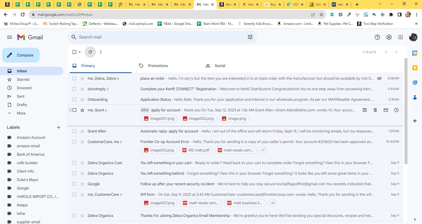Open Contacts side panel

coord(415,97)
